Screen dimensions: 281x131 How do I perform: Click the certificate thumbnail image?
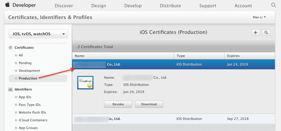85,83
